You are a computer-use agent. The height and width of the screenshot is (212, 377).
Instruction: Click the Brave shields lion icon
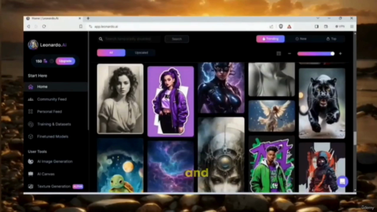280,26
